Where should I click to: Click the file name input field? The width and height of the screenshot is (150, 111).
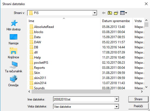tap(84, 99)
